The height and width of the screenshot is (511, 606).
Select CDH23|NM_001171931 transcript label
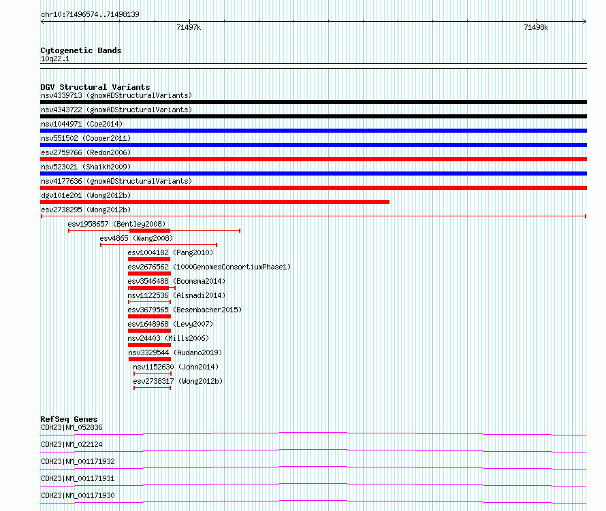pos(78,478)
